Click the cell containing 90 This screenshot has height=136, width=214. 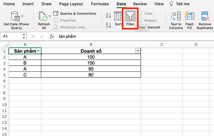(x=91, y=69)
